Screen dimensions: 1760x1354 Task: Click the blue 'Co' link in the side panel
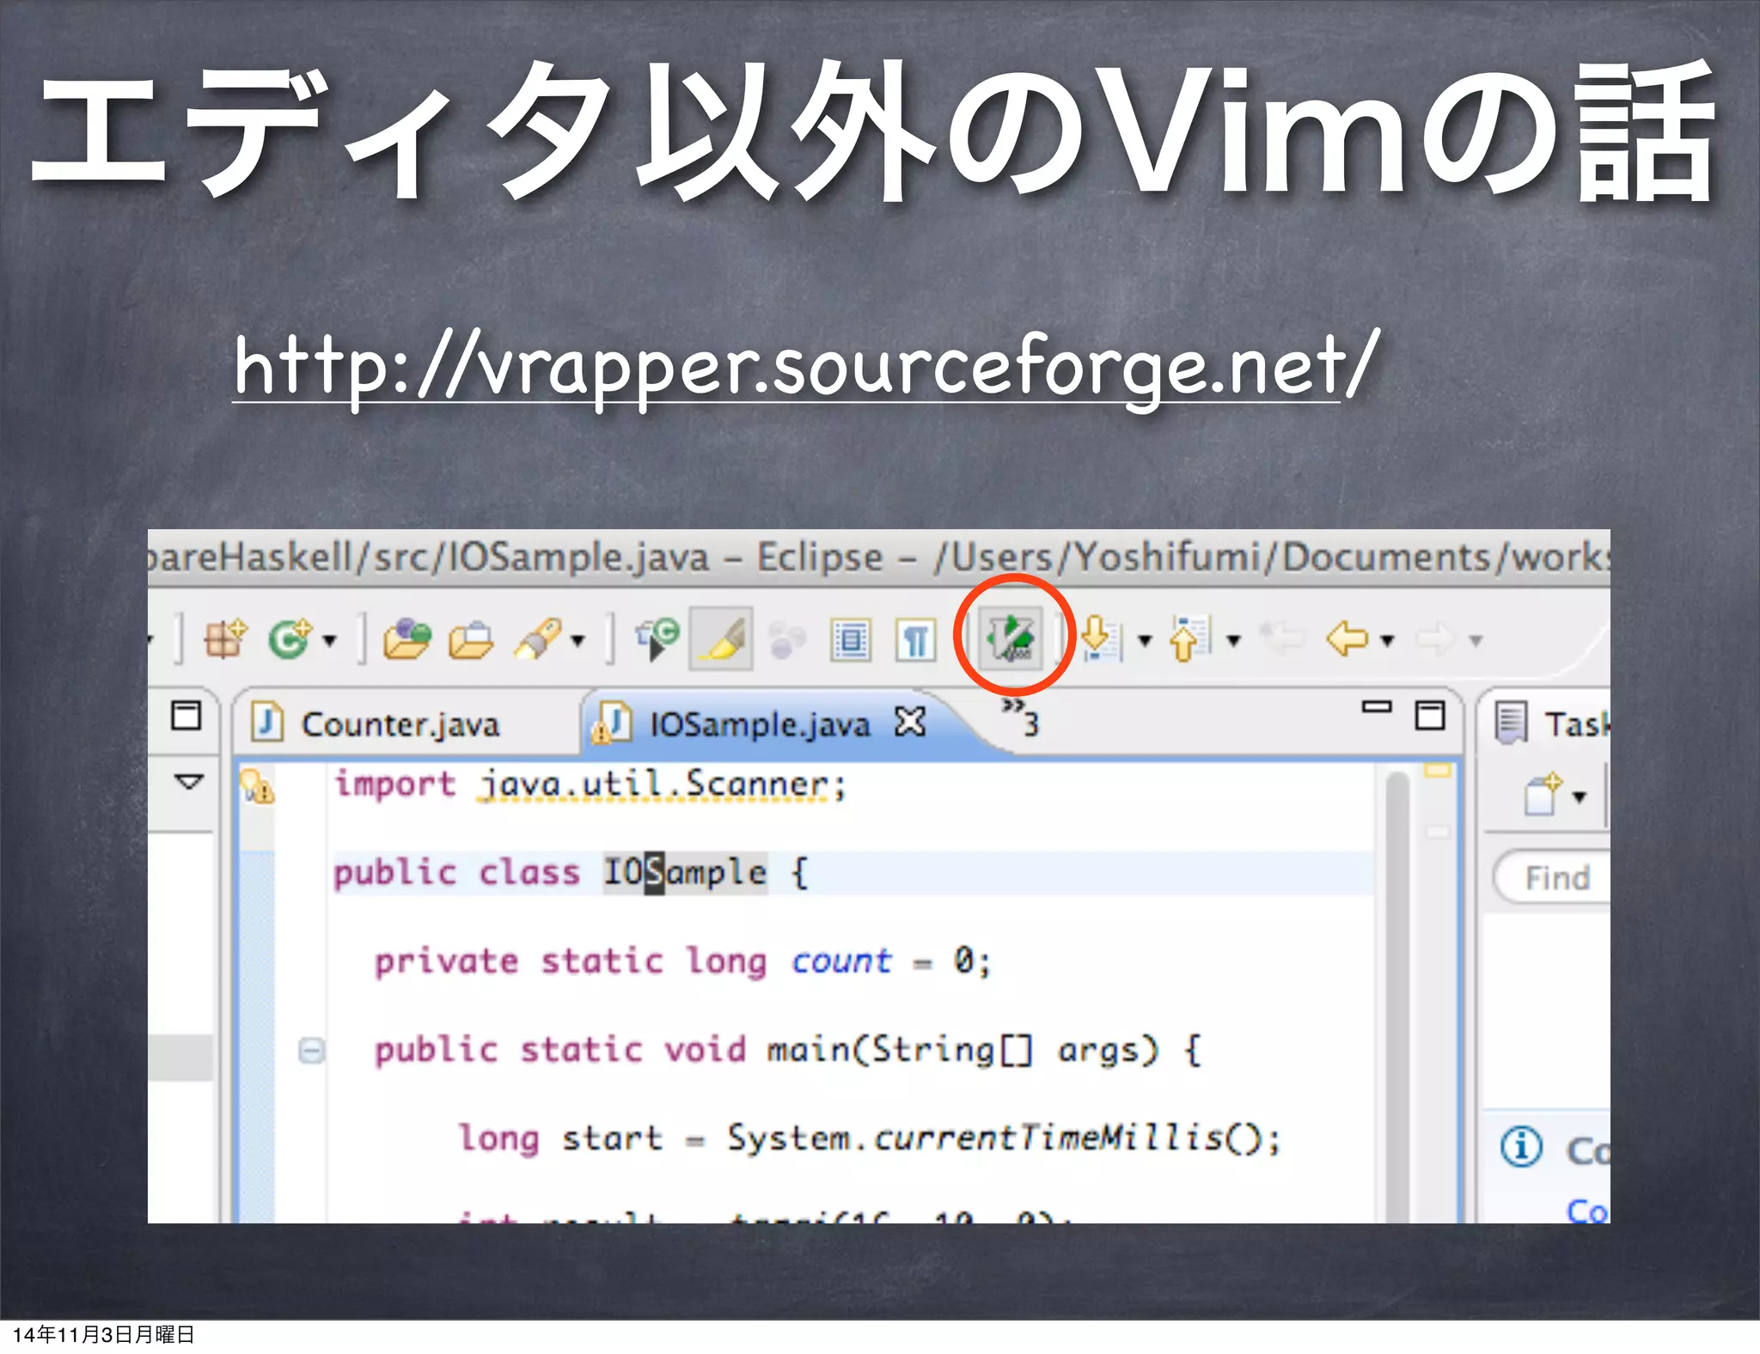click(x=1588, y=1210)
